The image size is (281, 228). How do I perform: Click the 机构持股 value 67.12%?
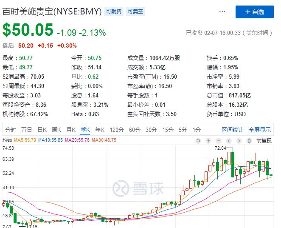(39, 114)
